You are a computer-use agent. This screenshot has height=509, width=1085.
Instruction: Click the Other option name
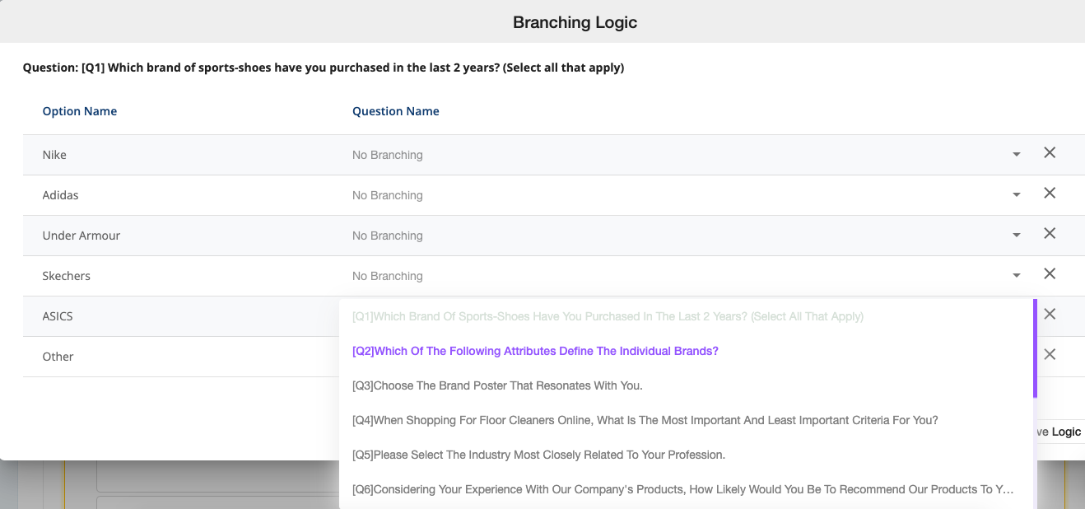coord(58,357)
